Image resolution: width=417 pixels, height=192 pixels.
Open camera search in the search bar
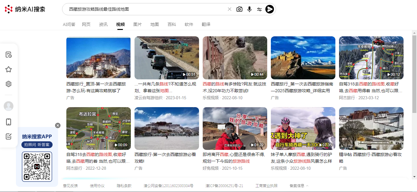pos(239,9)
